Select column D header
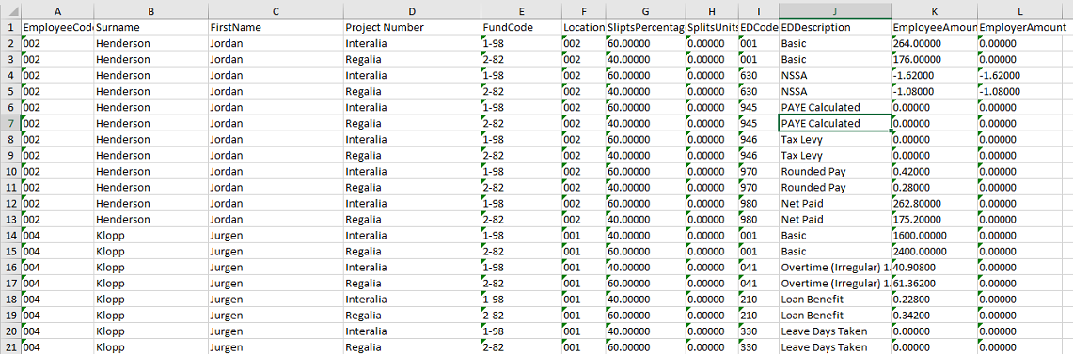 (x=412, y=10)
